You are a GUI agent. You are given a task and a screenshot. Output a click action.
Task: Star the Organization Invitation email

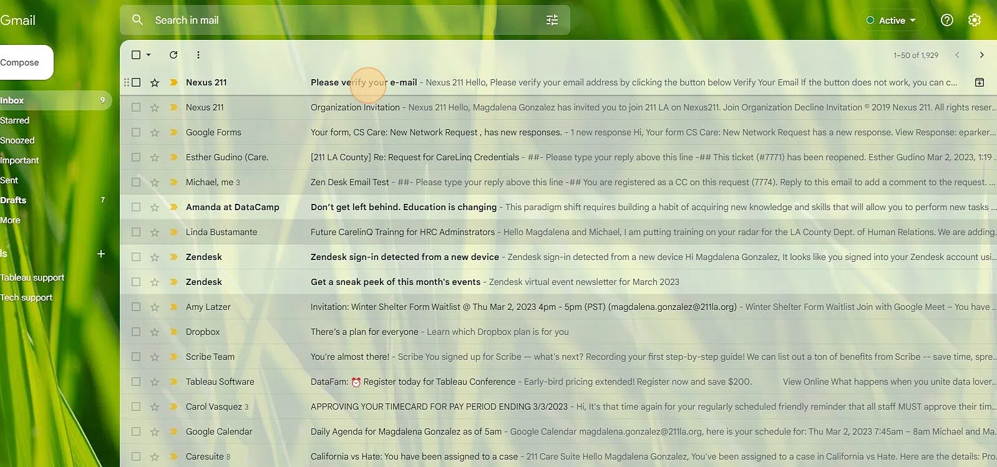point(155,107)
